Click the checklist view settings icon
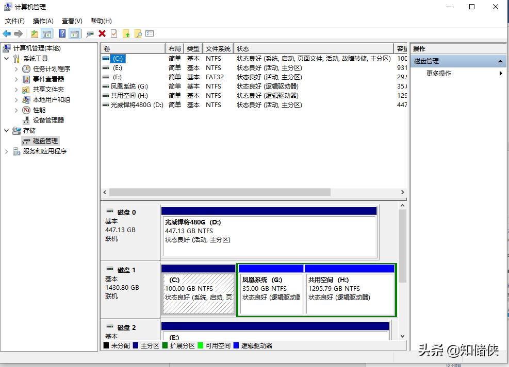The width and height of the screenshot is (509, 367). (150, 33)
